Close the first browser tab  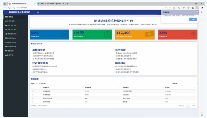(x=35, y=4)
